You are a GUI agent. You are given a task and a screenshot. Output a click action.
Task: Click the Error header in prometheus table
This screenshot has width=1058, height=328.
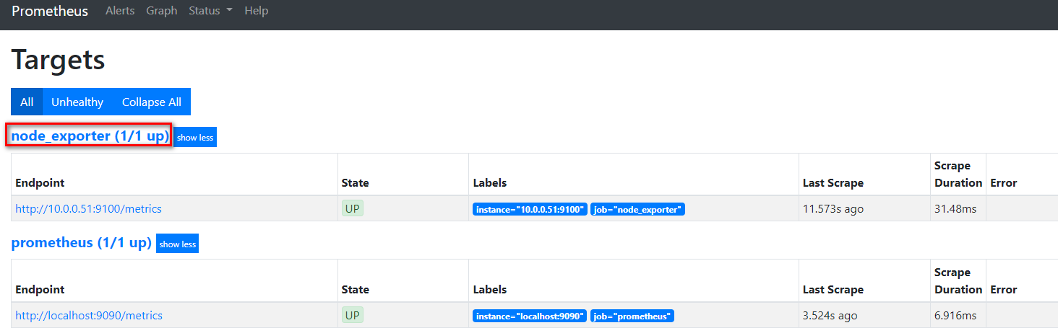click(1004, 290)
